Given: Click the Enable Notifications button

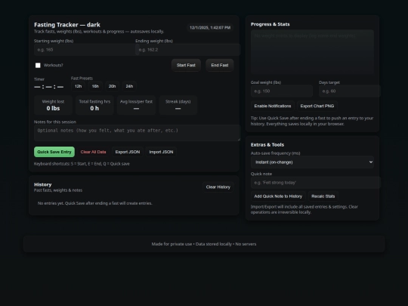Looking at the screenshot, I should [273, 107].
